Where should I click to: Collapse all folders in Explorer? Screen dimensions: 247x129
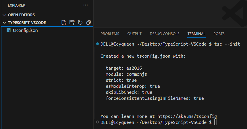[88, 22]
